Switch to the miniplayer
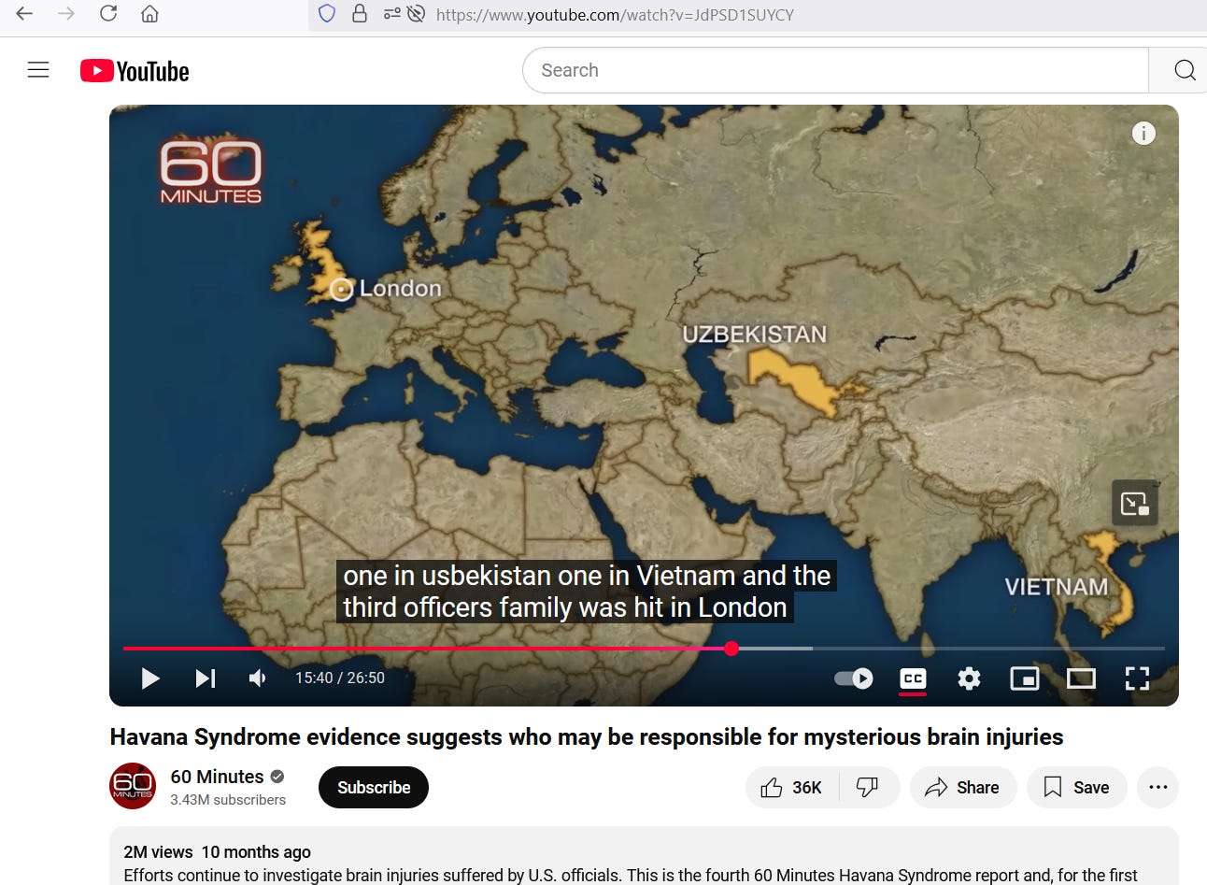The image size is (1207, 885). point(1025,678)
